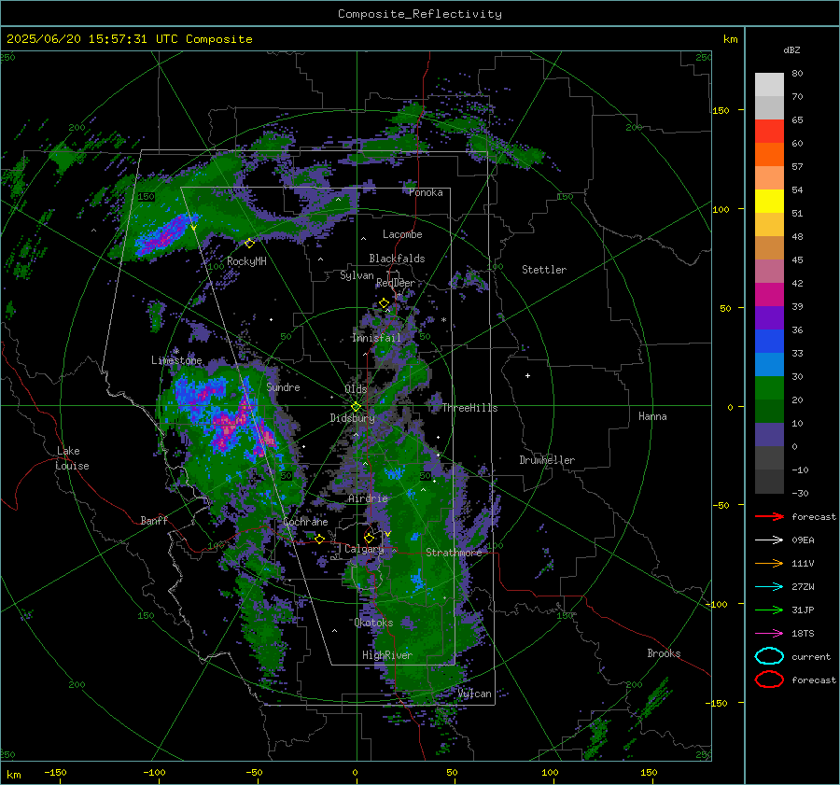The image size is (840, 785).
Task: Pick the light gray 70–80 dBZ swatch
Action: pos(769,85)
